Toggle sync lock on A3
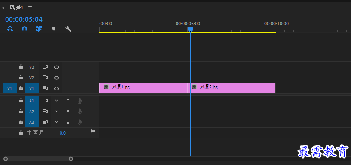 pos(45,122)
